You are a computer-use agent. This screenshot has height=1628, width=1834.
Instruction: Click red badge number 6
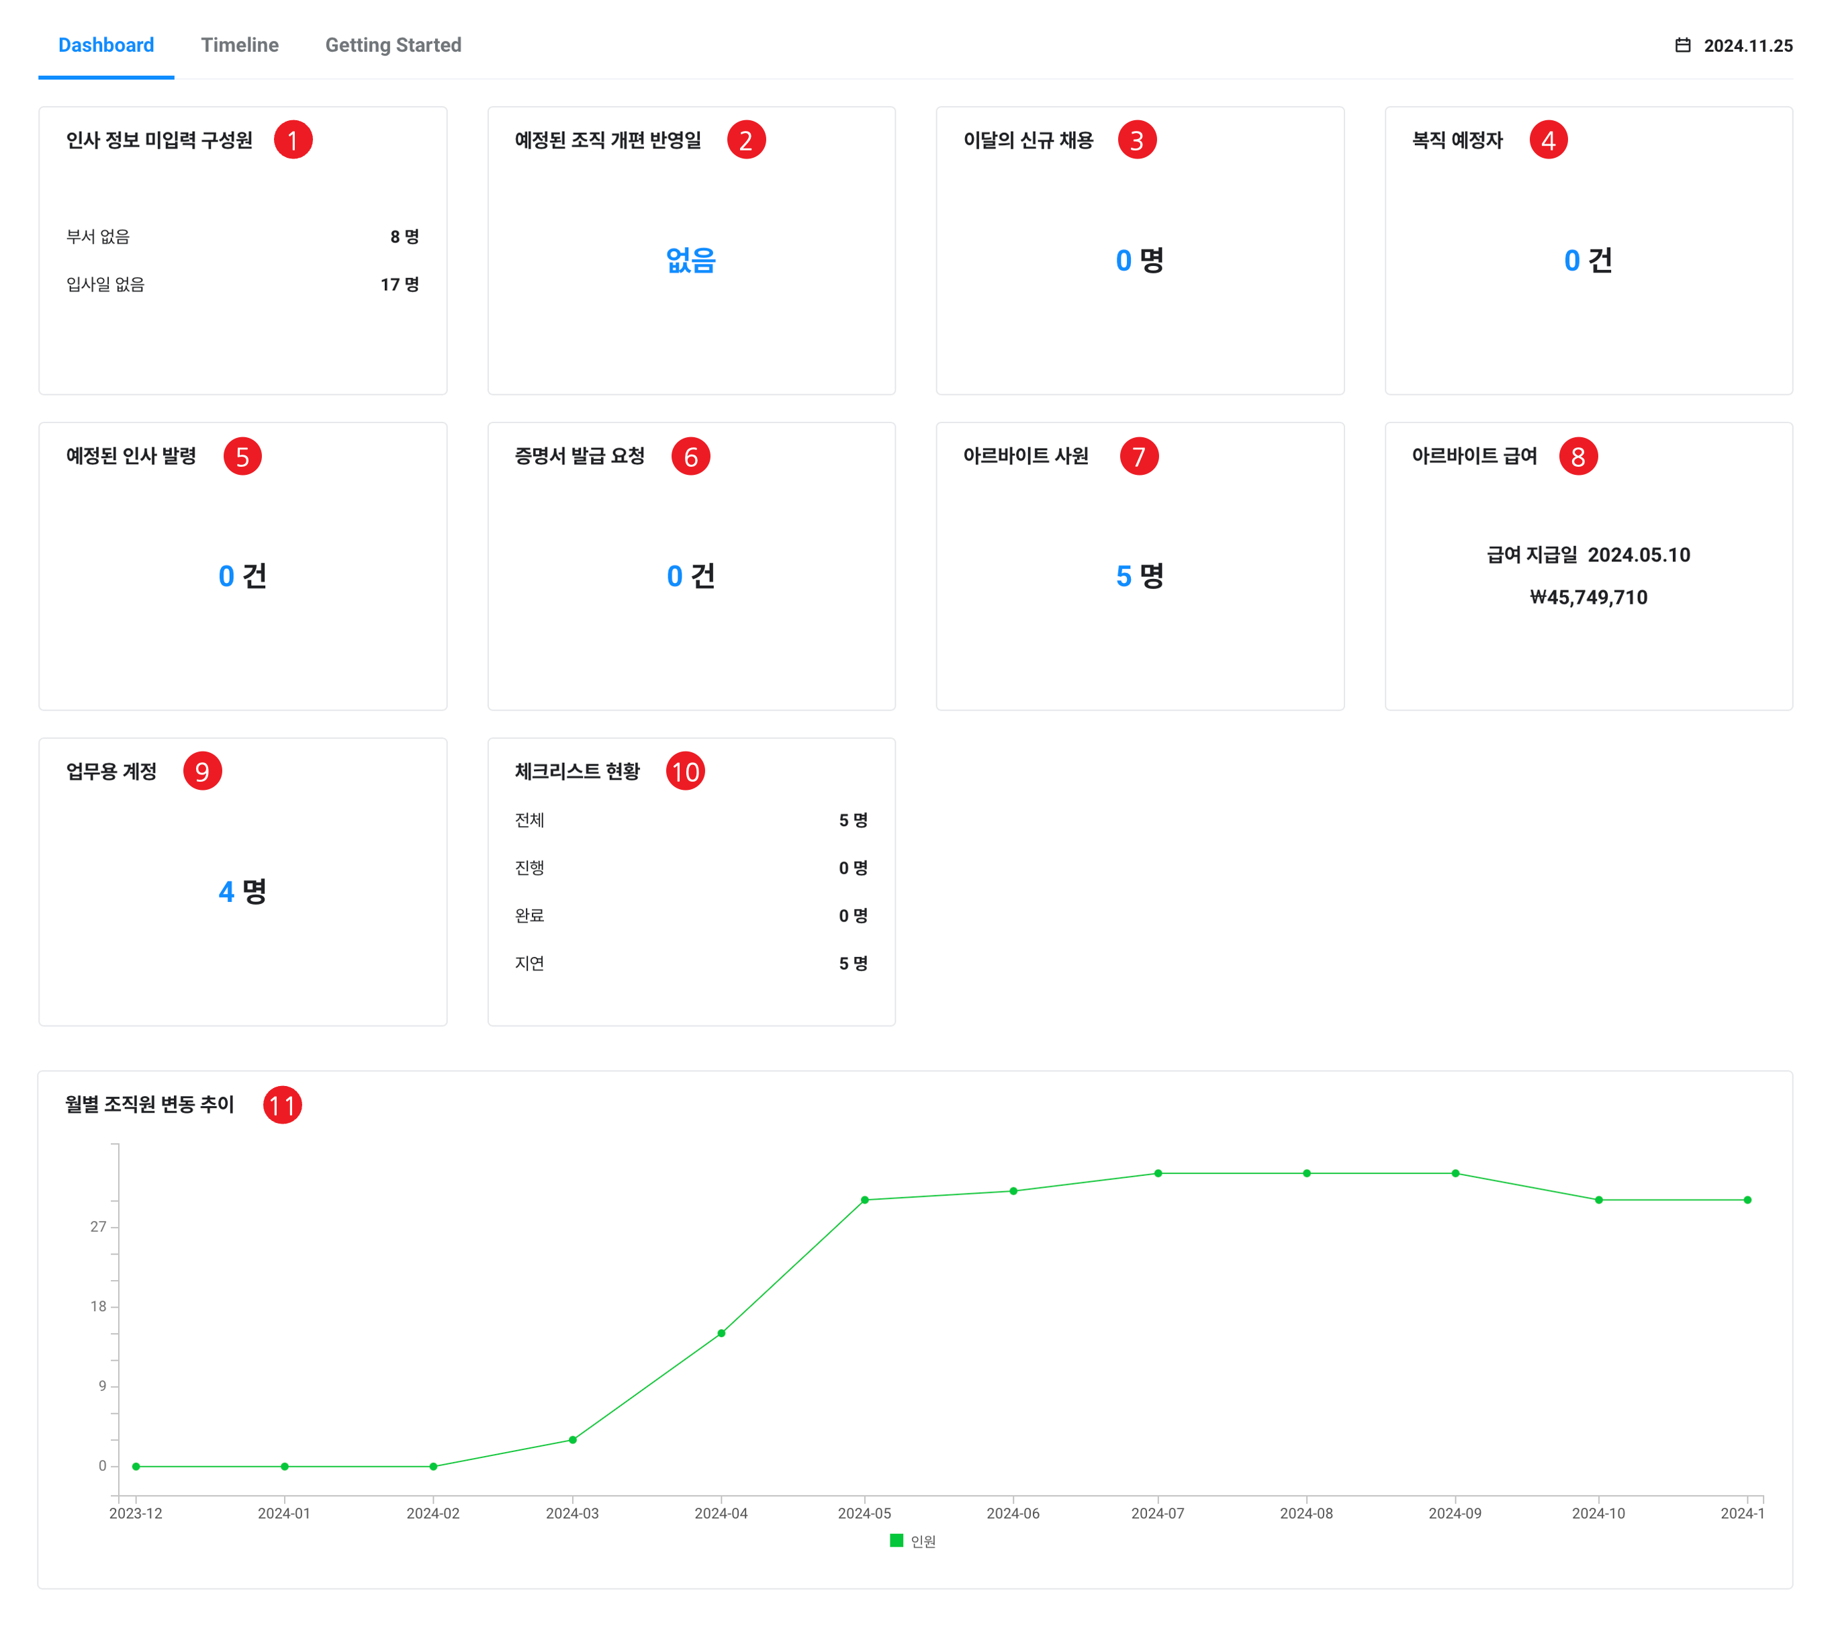[x=690, y=457]
